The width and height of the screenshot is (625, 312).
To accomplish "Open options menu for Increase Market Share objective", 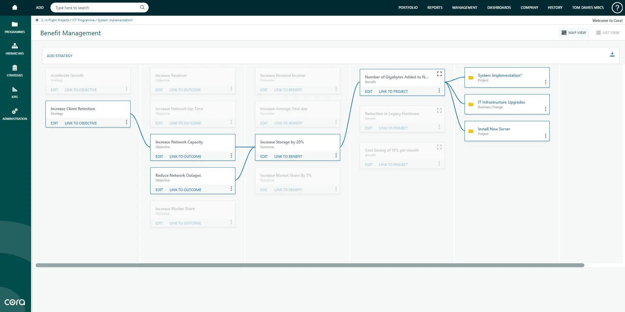I will click(231, 222).
